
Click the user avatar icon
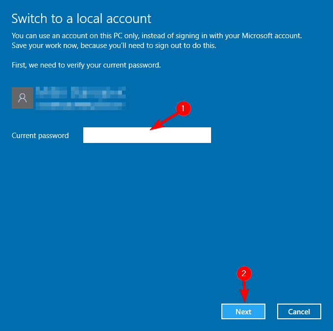tap(23, 98)
